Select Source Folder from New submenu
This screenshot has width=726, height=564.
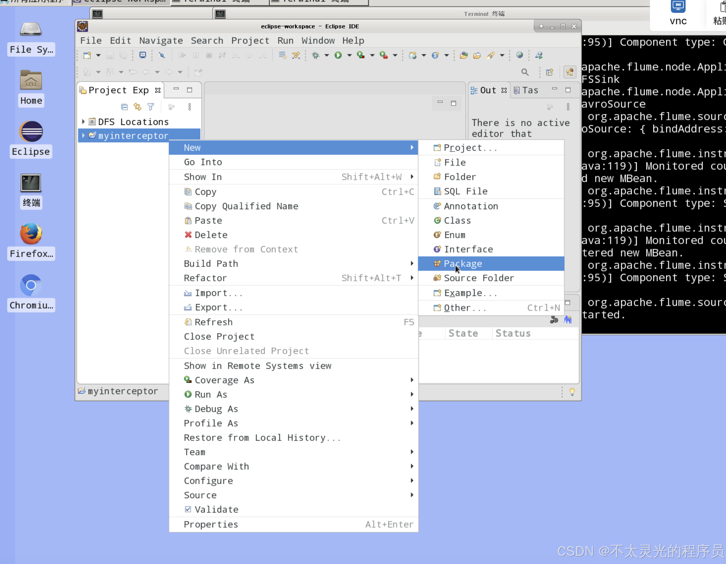pos(479,278)
